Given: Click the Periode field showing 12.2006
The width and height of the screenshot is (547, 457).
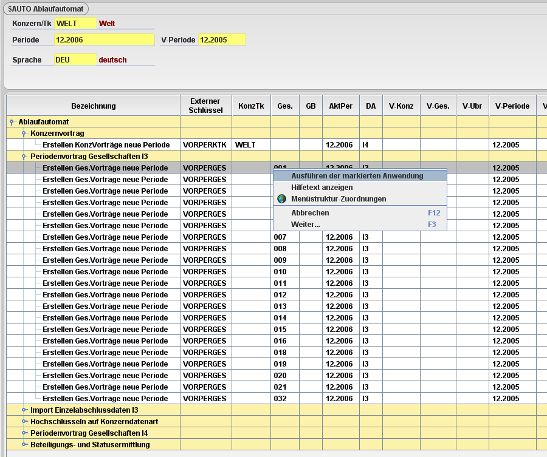Looking at the screenshot, I should click(104, 39).
